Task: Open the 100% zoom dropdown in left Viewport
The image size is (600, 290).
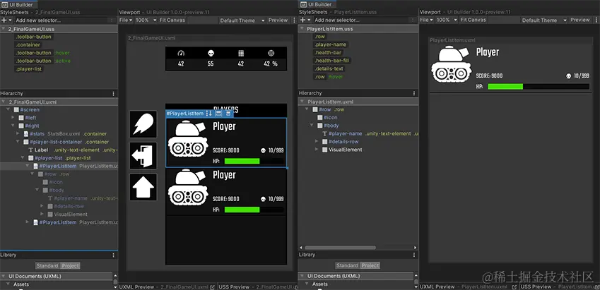Action: pyautogui.click(x=146, y=20)
